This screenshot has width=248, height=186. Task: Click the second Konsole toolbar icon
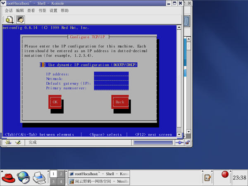20,19
